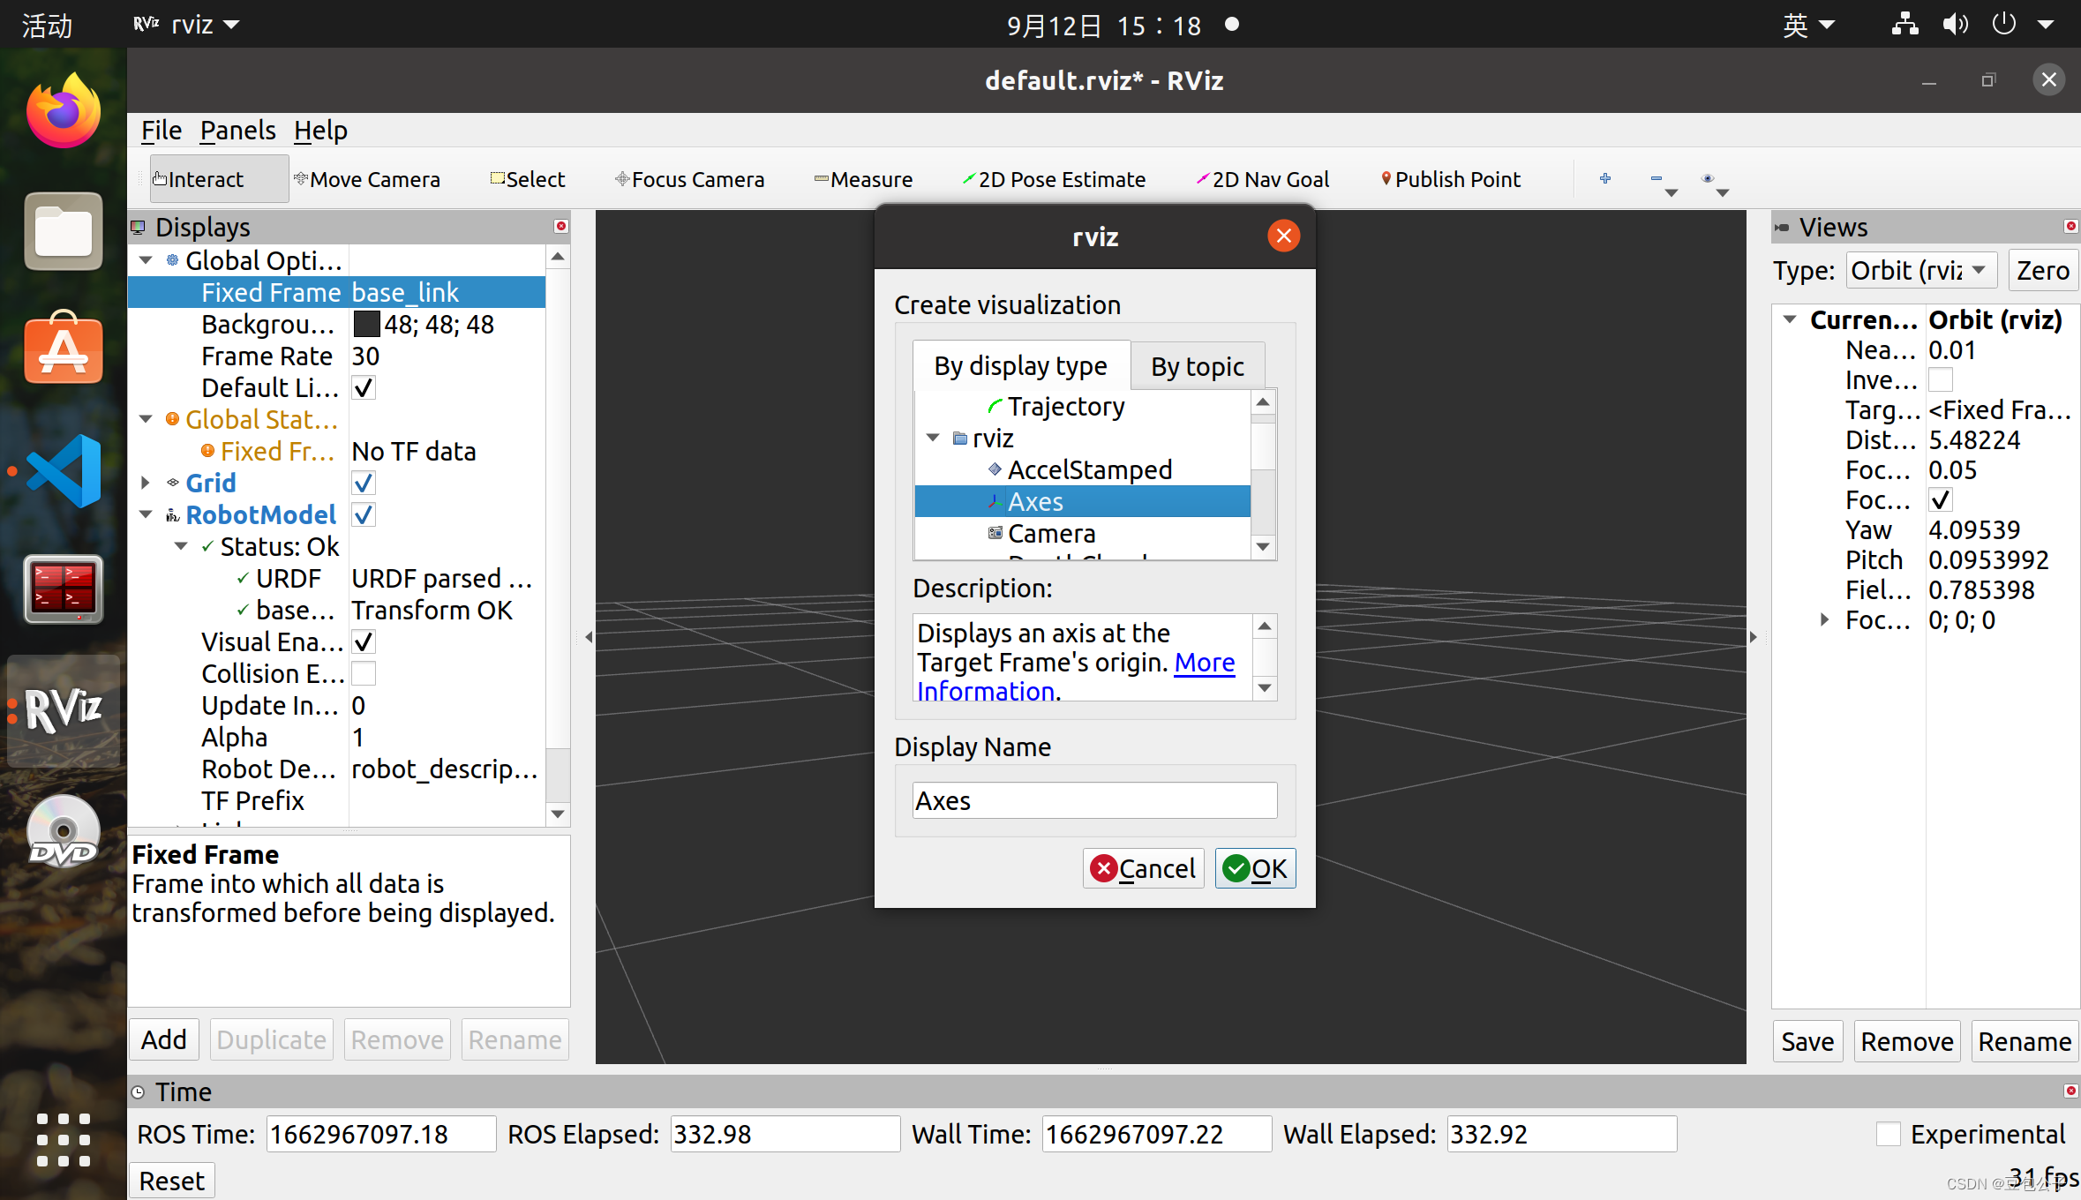
Task: Activate the Focus Camera tool
Action: 690,179
